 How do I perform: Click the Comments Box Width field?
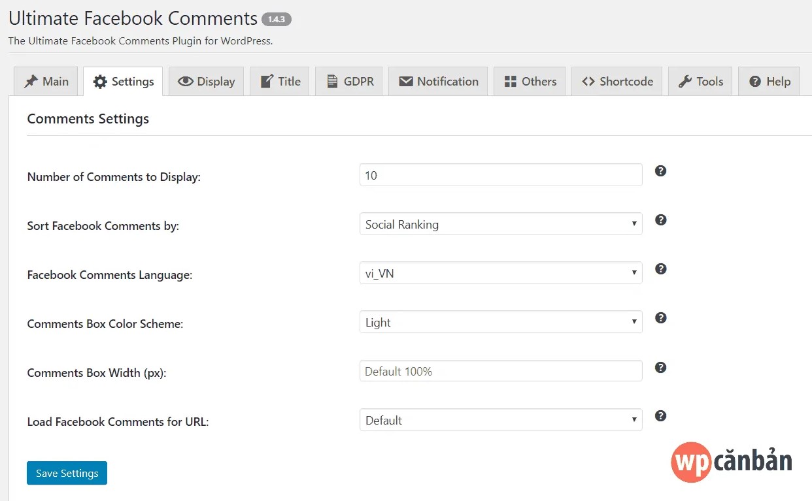pyautogui.click(x=500, y=371)
